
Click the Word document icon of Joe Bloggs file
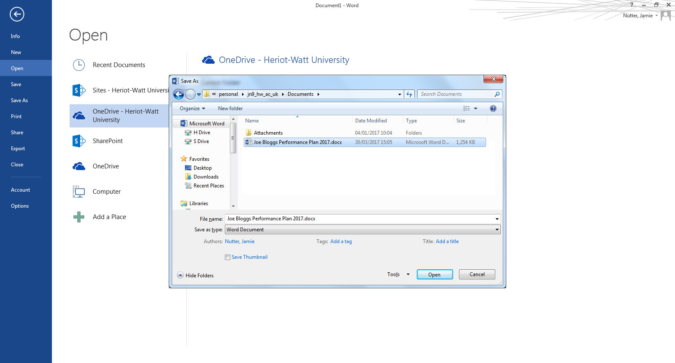248,142
